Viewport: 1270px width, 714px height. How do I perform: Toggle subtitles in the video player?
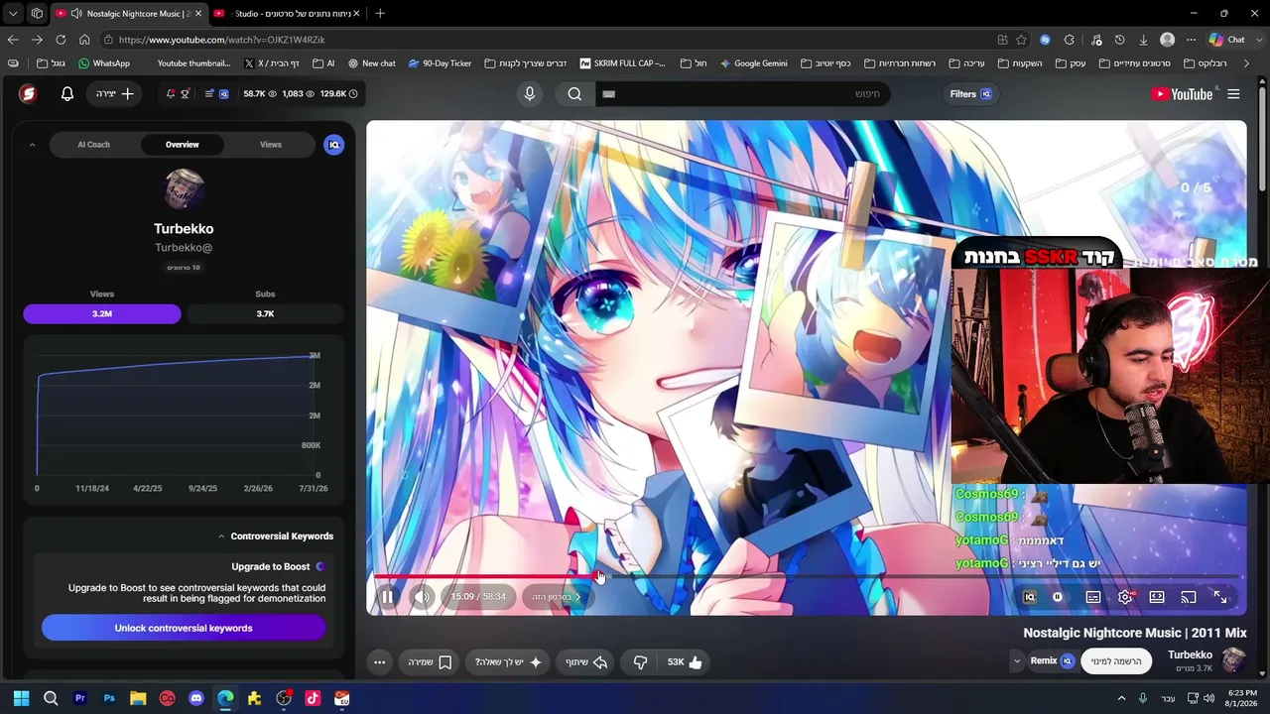(1093, 597)
